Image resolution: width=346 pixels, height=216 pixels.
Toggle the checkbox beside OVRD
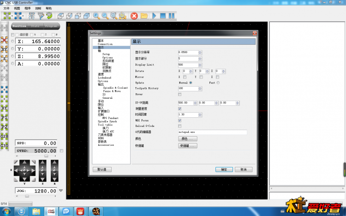click(x=61, y=150)
